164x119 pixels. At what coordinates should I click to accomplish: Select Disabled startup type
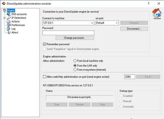[x=121, y=96]
